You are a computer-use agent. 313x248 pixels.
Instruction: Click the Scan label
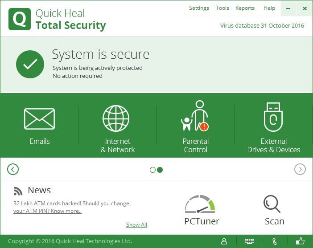(275, 221)
